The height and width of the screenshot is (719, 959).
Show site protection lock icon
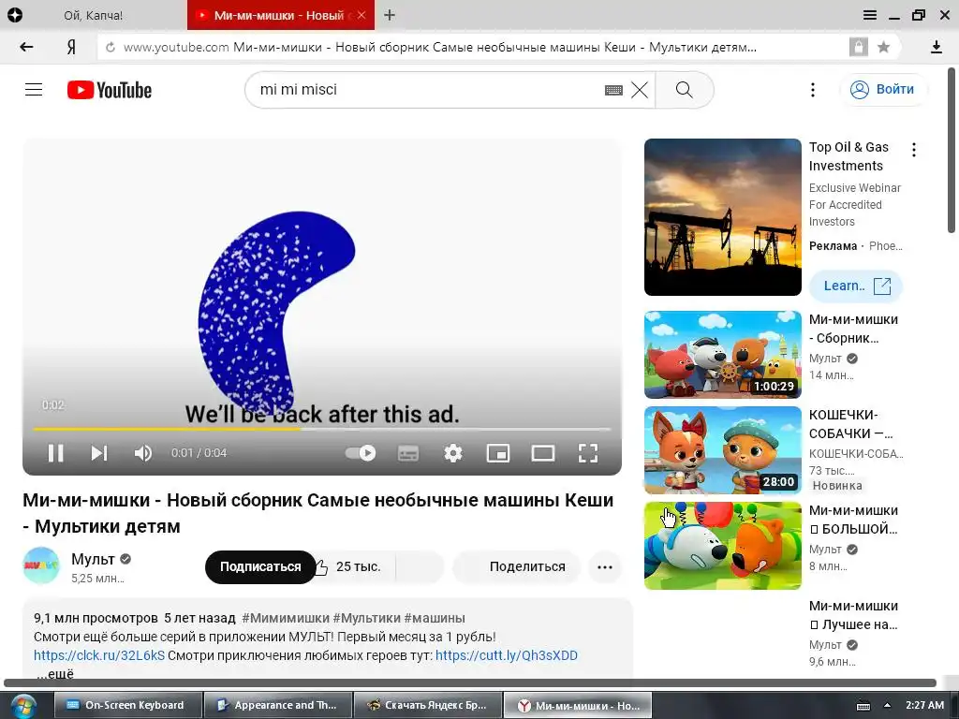[858, 47]
